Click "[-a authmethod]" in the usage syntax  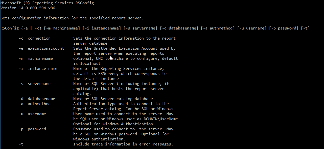218,28
